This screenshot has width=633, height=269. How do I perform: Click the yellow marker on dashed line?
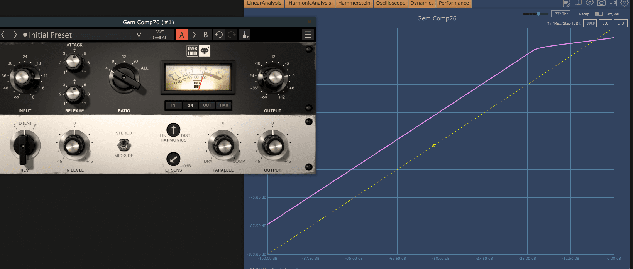[434, 145]
